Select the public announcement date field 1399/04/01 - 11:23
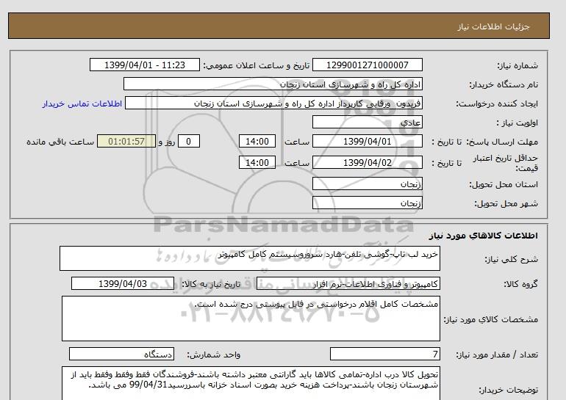 [144, 65]
